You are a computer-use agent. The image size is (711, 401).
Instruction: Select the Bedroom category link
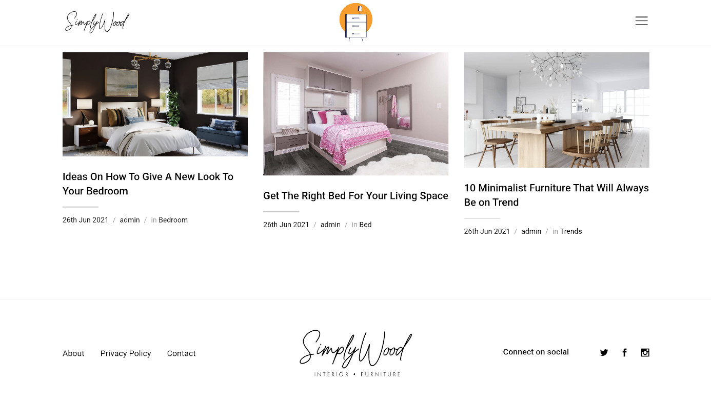[173, 220]
